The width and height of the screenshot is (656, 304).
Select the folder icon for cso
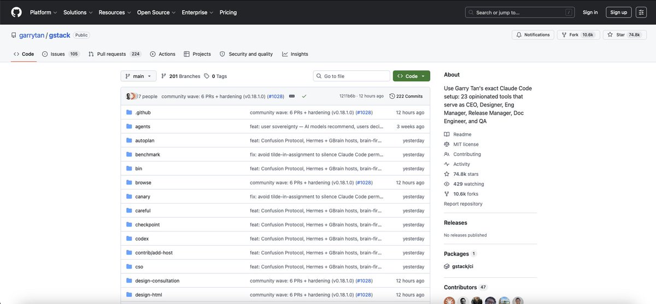tap(130, 267)
